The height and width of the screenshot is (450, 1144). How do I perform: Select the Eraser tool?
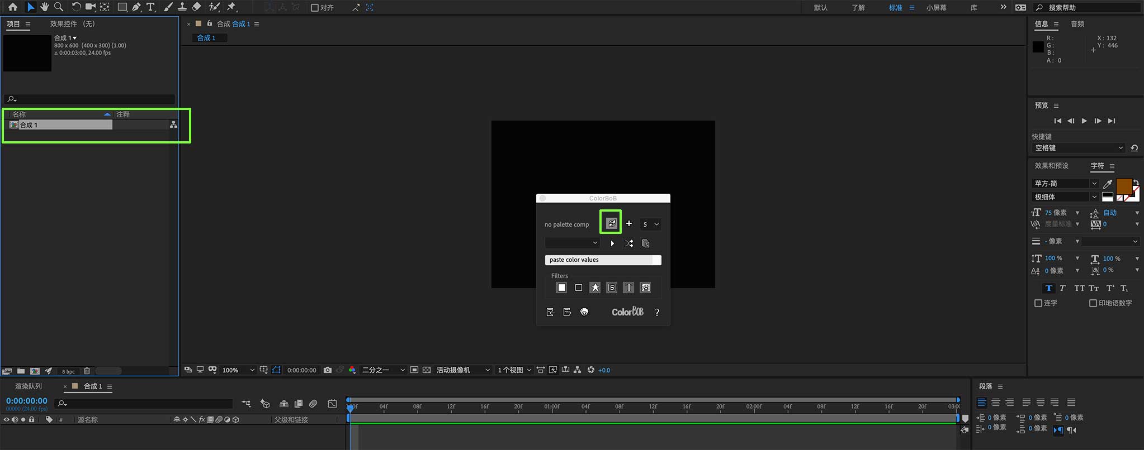coord(196,7)
